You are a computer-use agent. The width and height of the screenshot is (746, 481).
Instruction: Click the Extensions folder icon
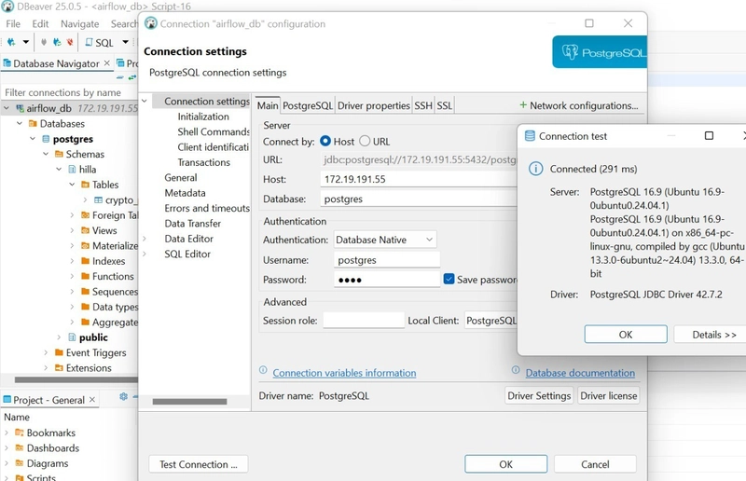click(59, 368)
